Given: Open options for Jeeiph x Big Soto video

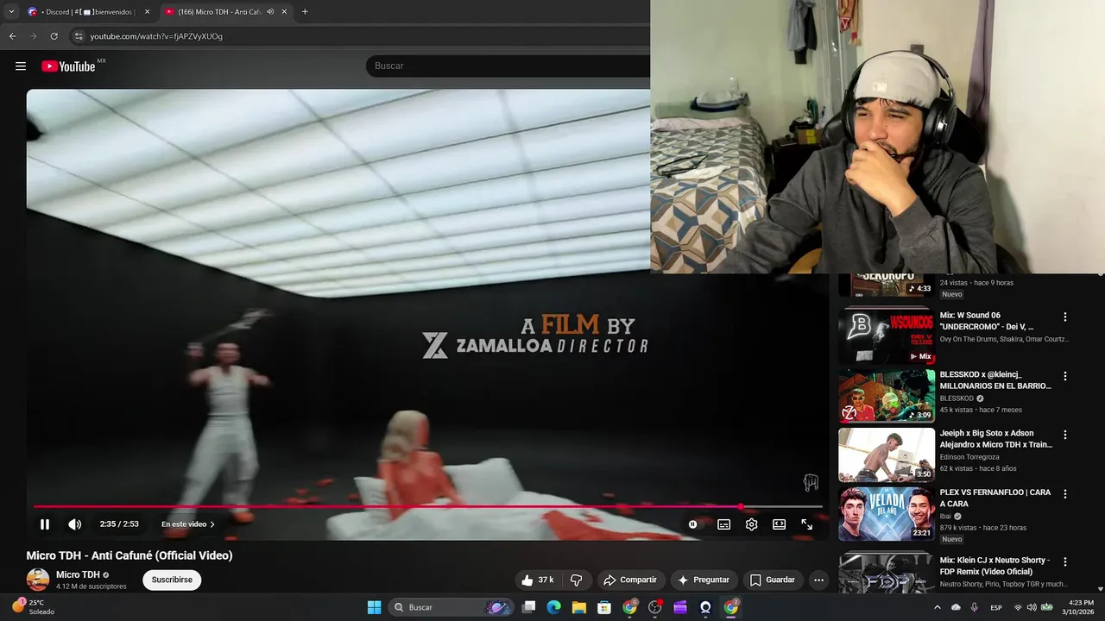Looking at the screenshot, I should [x=1065, y=435].
